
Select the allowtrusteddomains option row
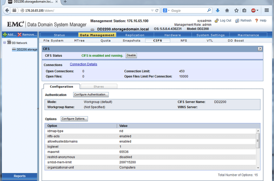[x=150, y=141]
